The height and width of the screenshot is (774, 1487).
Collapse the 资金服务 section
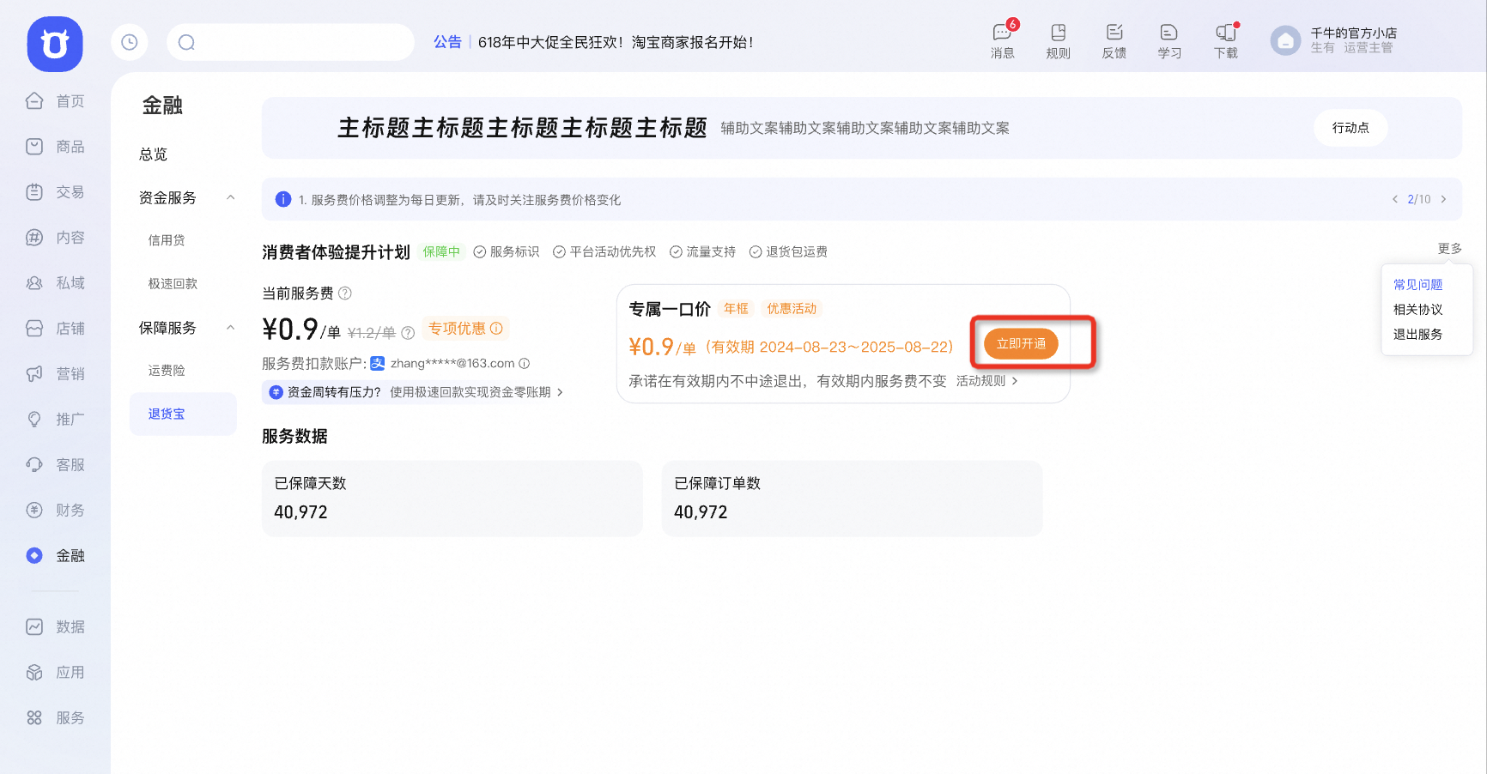(x=230, y=198)
